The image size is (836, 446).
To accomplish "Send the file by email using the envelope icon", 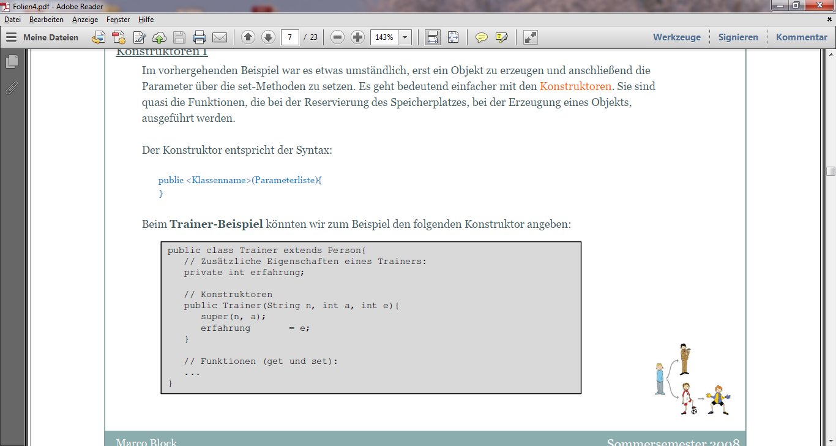I will [x=219, y=37].
